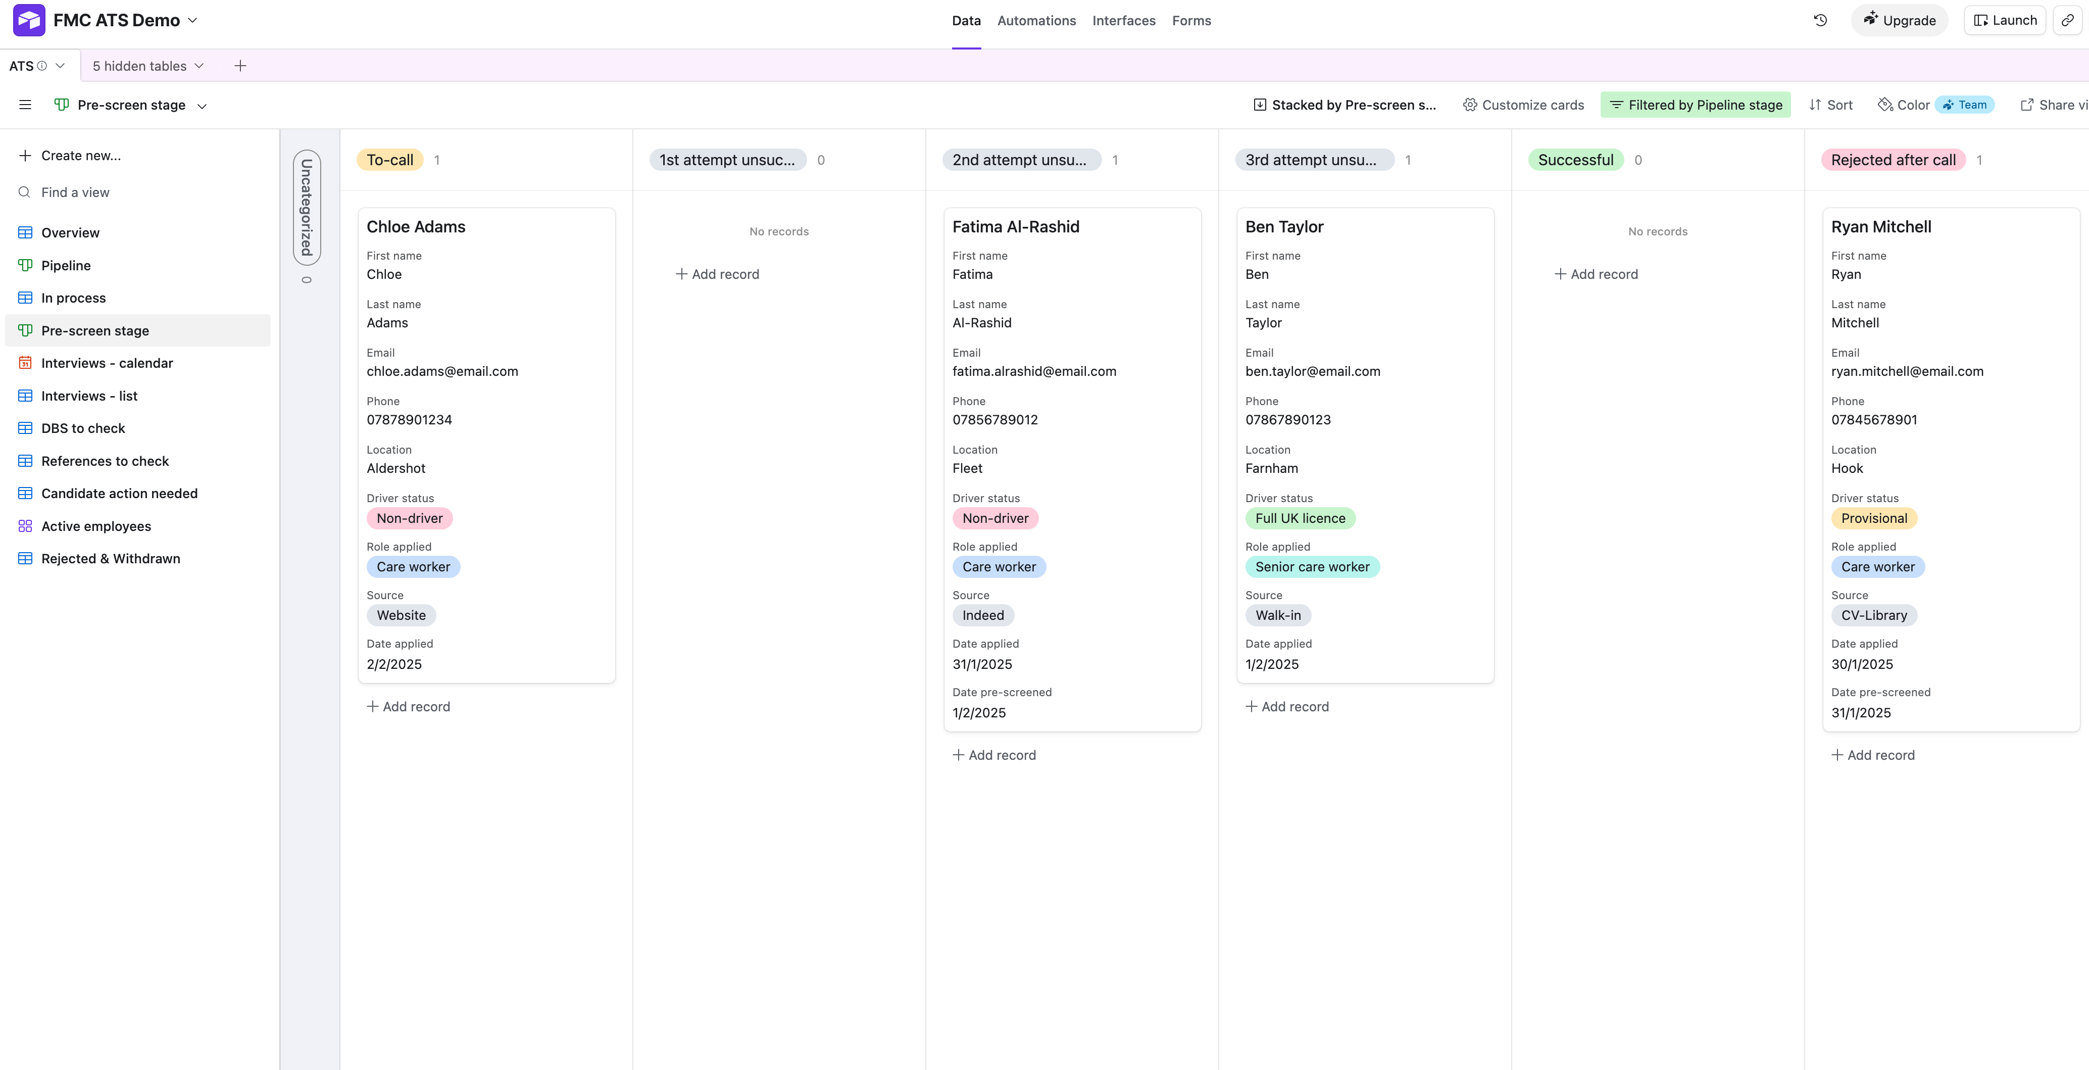This screenshot has width=2089, height=1070.
Task: Expand the 5 hidden tables dropdown
Action: tap(147, 66)
